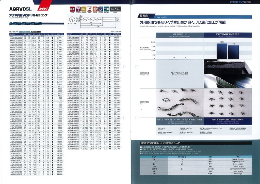Screen dimensions: 260x184
Task: Click the long tangled chips photo
Action: tap(180, 103)
